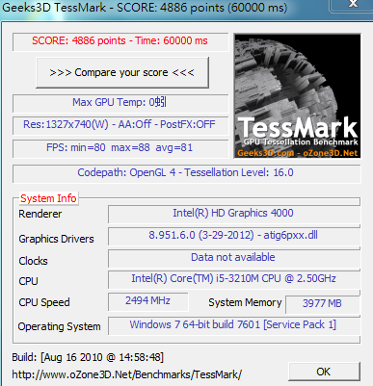Click the Renderer label
Viewport: 373px width, 386px height.
tap(40, 214)
